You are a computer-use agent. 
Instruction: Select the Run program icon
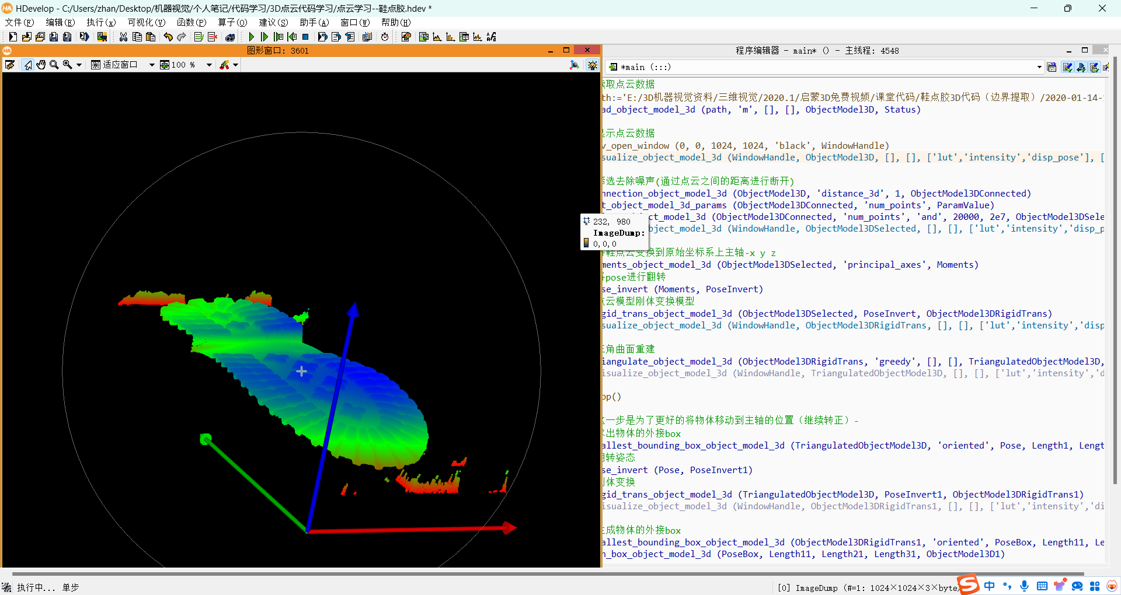click(250, 37)
